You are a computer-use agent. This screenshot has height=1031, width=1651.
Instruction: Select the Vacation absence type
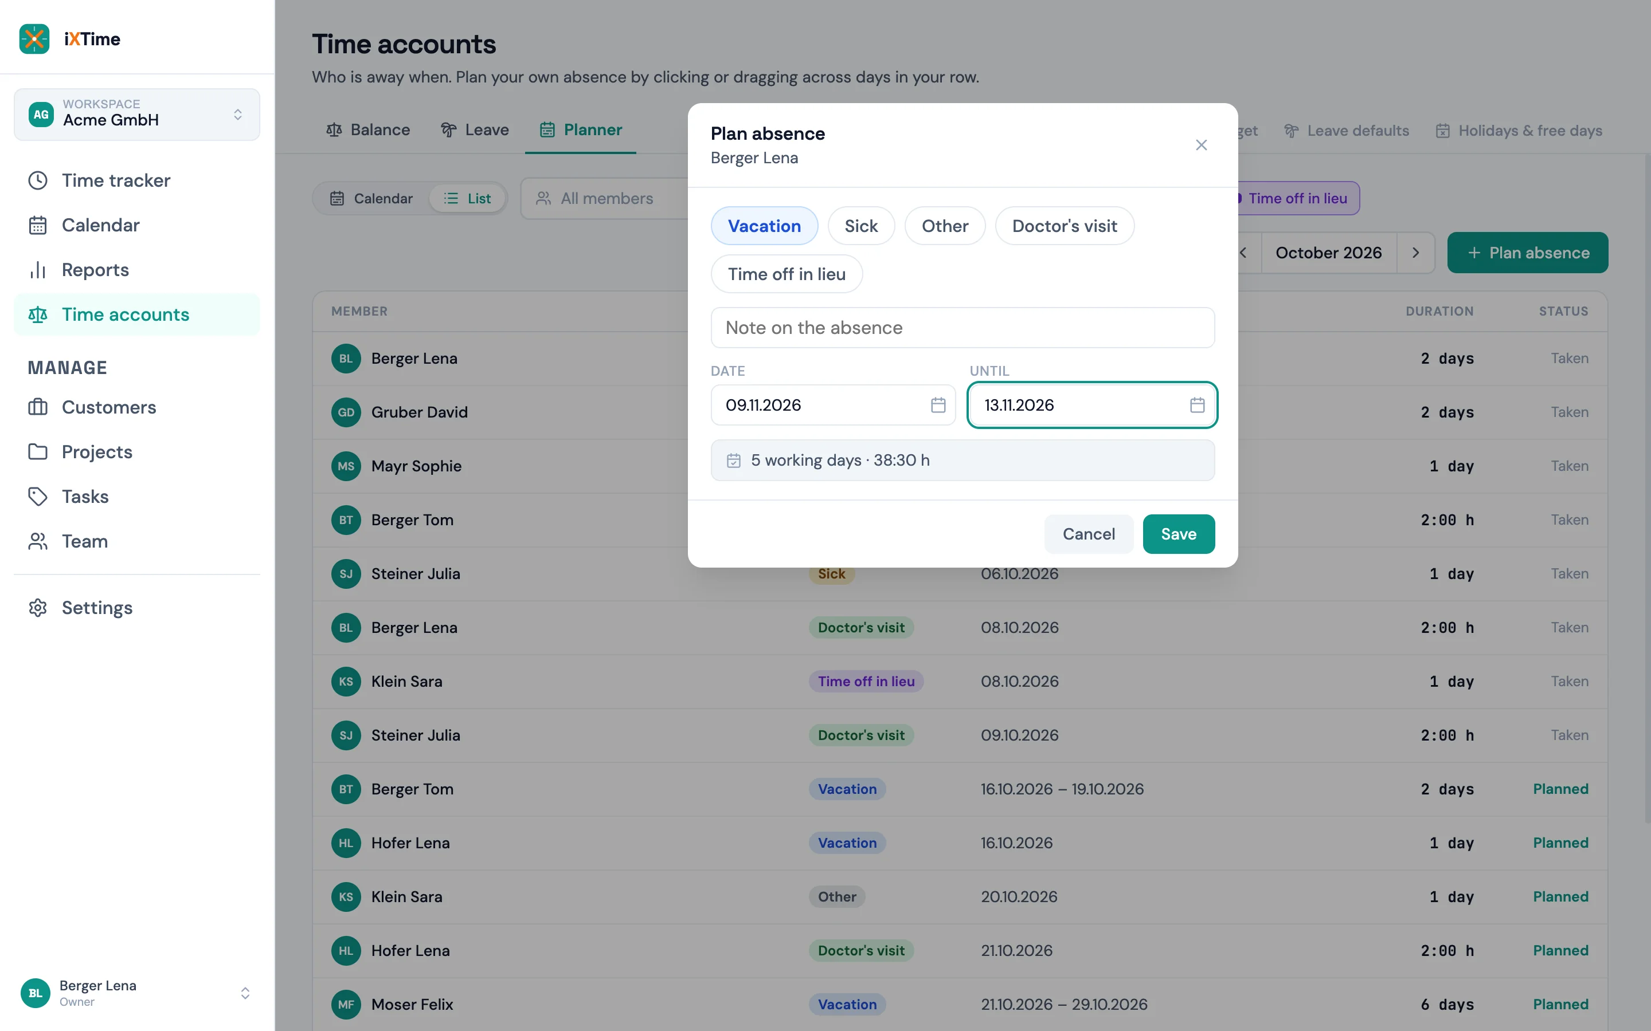coord(764,226)
